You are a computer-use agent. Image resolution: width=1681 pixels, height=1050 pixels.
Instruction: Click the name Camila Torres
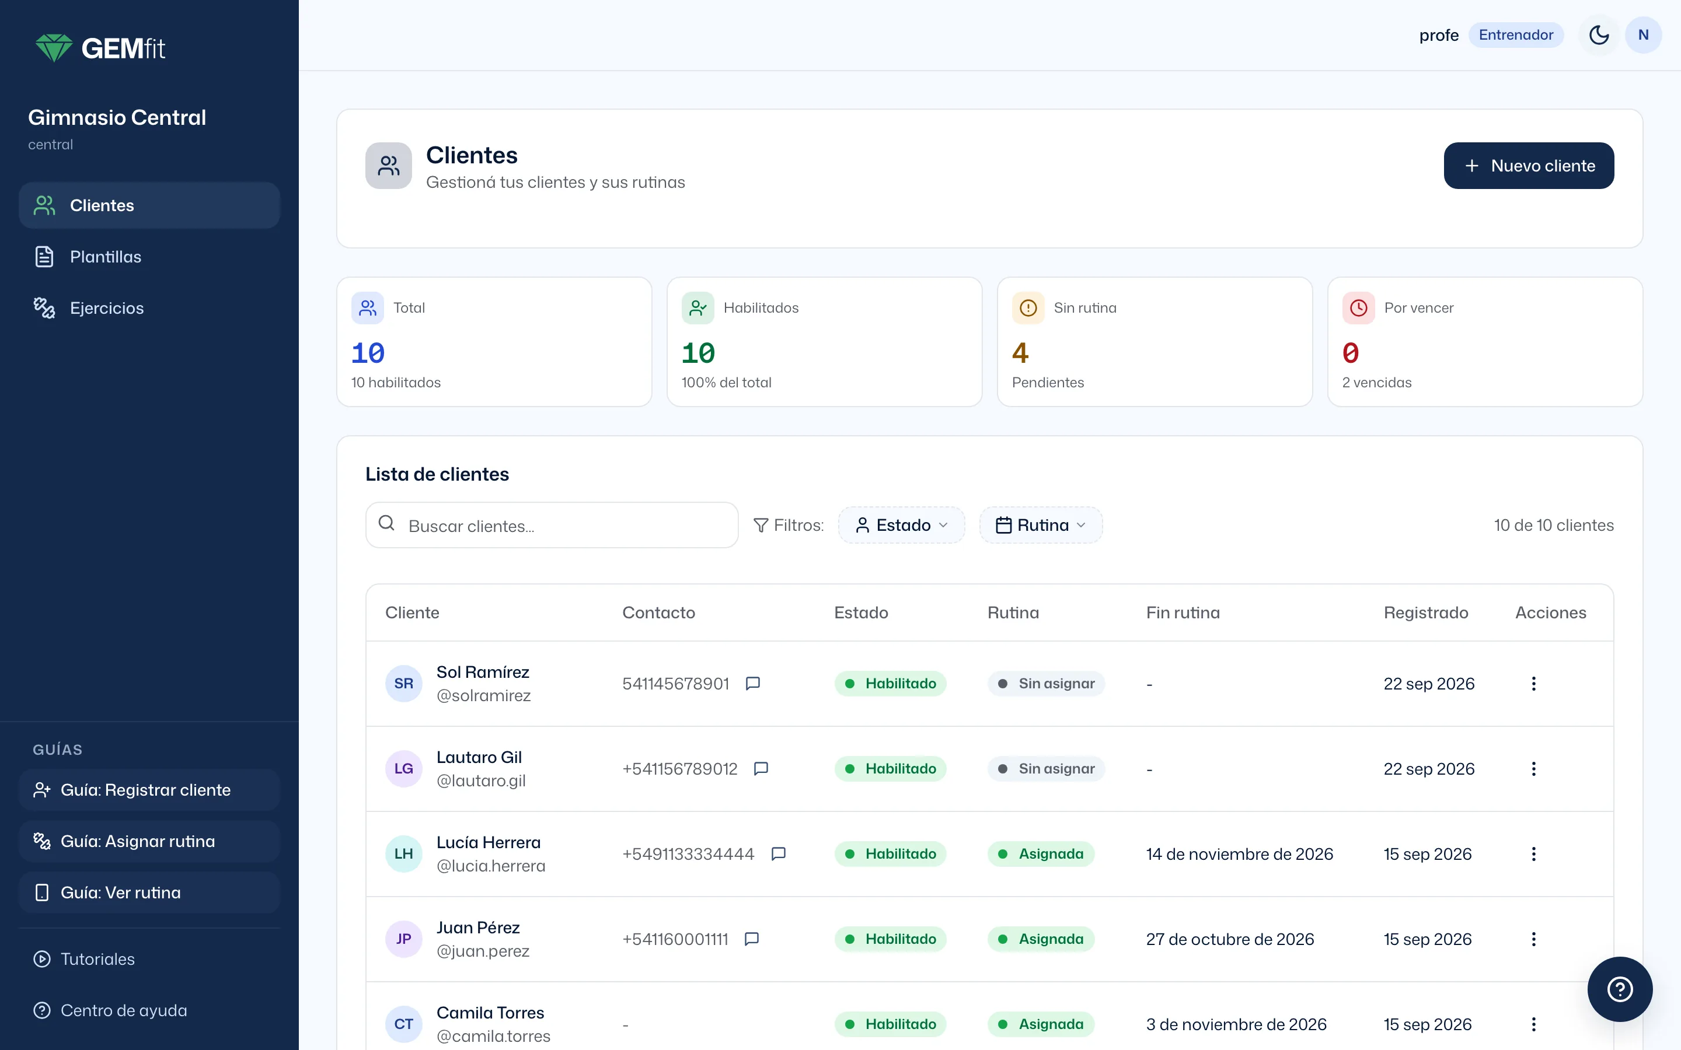point(490,1013)
